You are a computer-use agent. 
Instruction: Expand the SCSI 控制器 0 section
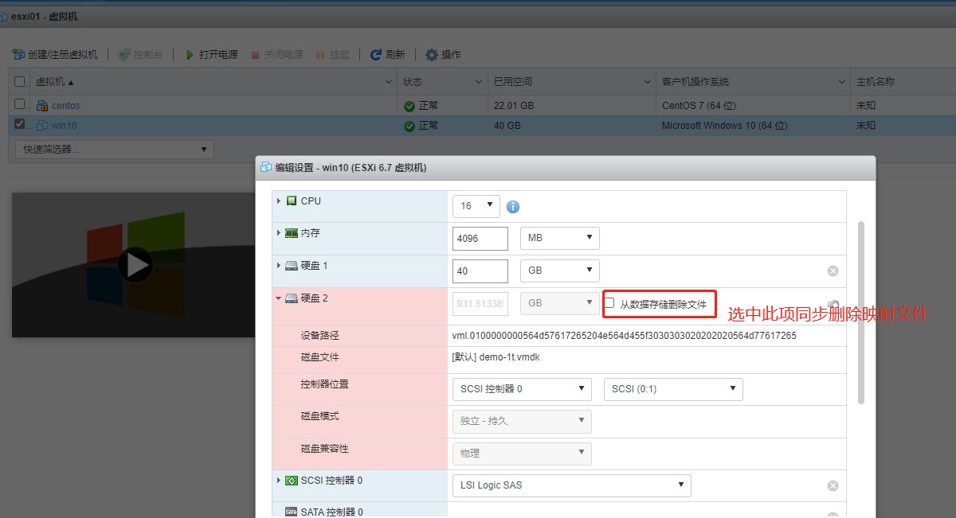278,480
